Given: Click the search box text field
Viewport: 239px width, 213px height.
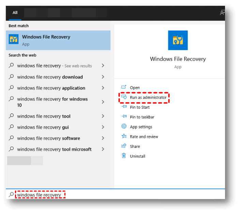Looking at the screenshot, I should tap(115, 194).
